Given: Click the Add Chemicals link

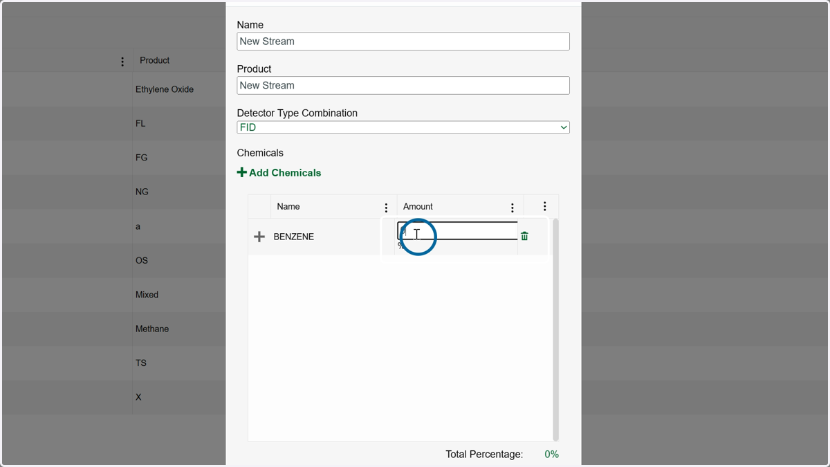Looking at the screenshot, I should 285,173.
